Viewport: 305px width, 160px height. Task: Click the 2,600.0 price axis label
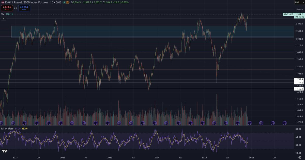(299, 9)
